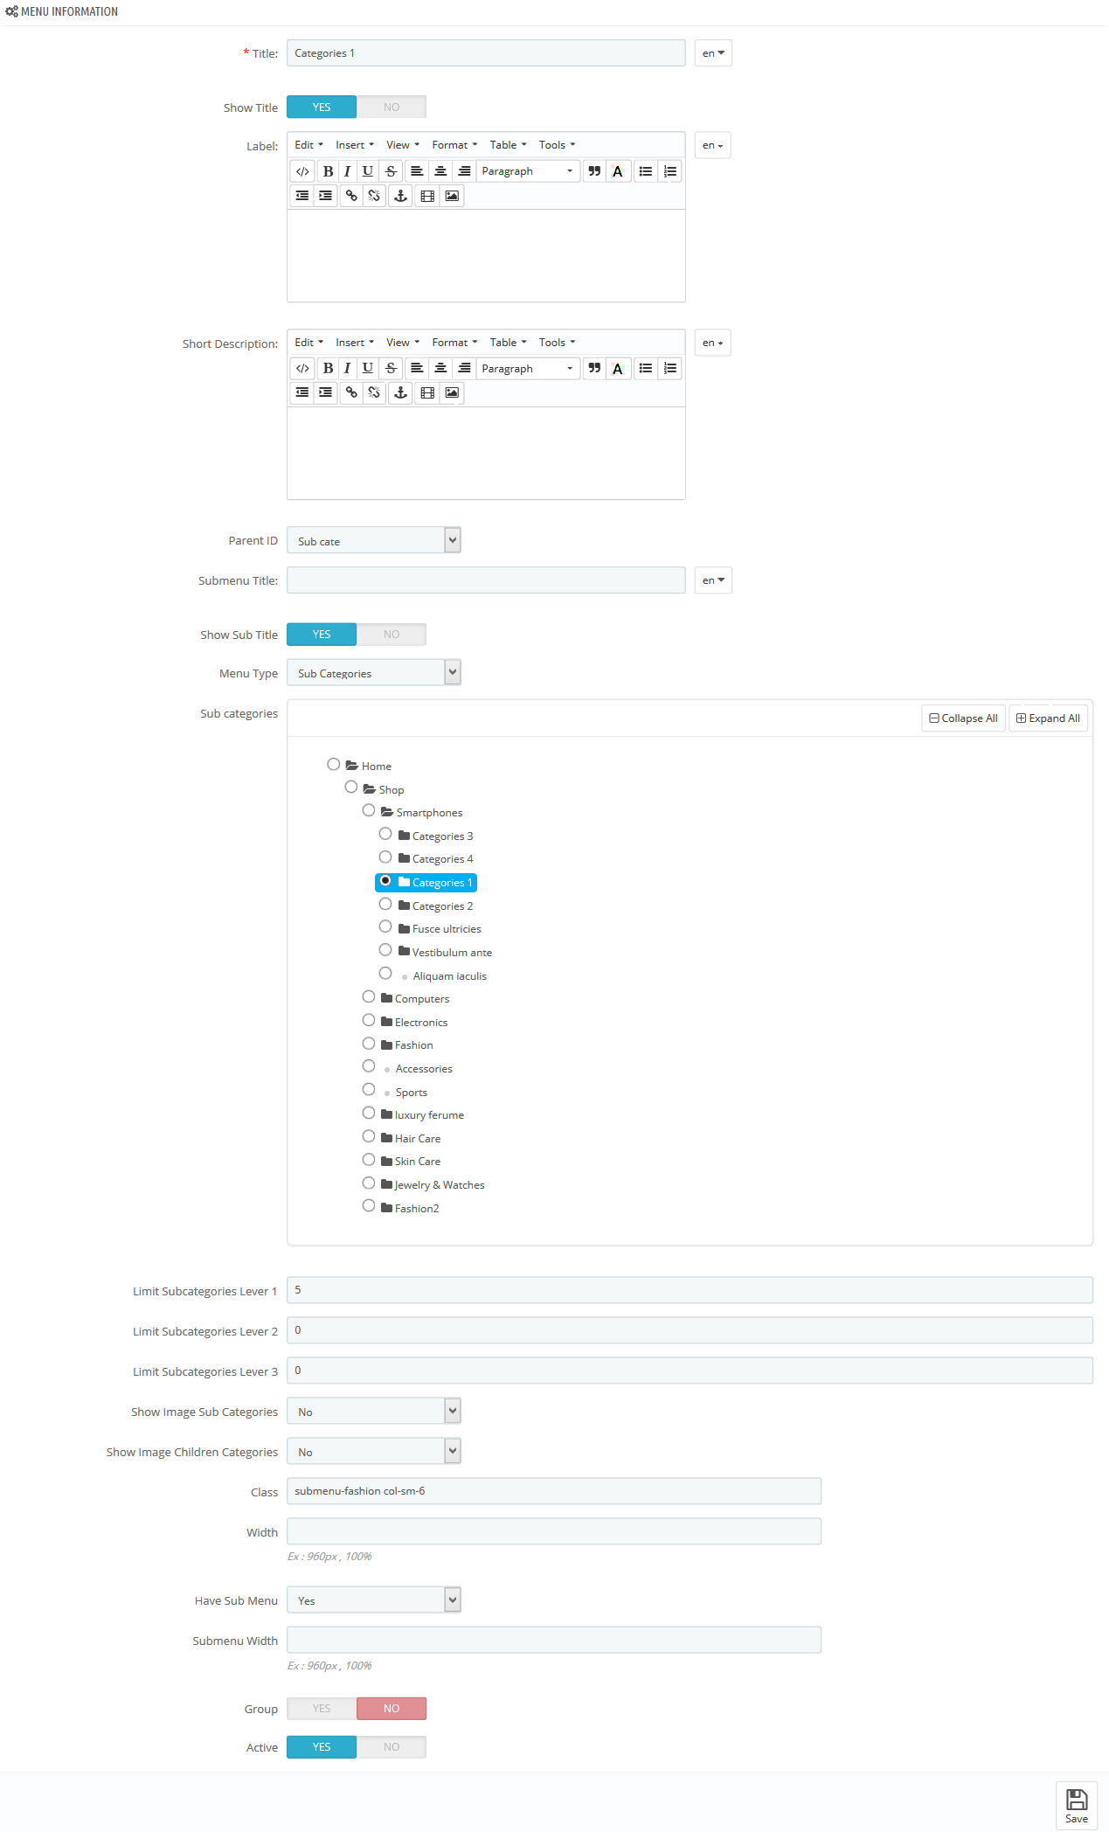The image size is (1109, 1832).
Task: Open the Parent ID dropdown
Action: tap(373, 541)
